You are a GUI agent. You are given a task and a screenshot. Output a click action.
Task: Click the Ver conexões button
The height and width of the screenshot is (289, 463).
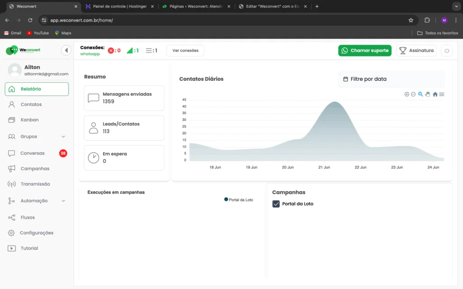[x=185, y=51]
